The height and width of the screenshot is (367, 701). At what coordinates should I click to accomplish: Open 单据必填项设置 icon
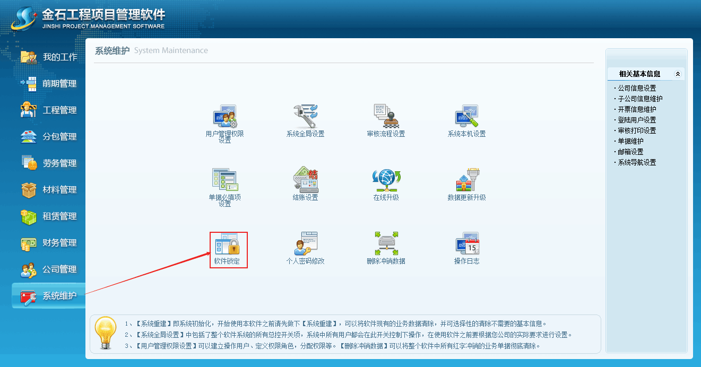point(225,180)
